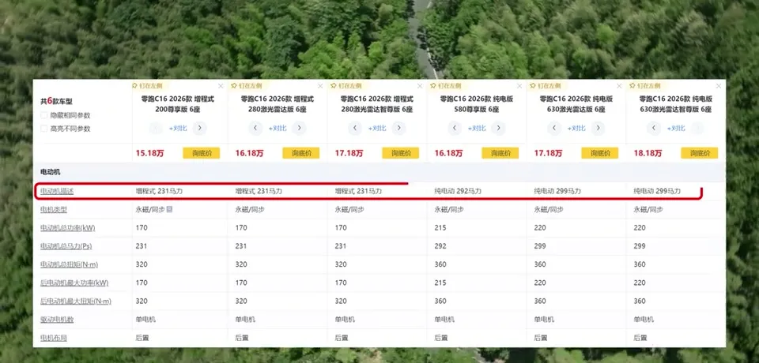The image size is (759, 363).
Task: Enable the 隐藏相同参数 checkbox
Action: coord(44,115)
